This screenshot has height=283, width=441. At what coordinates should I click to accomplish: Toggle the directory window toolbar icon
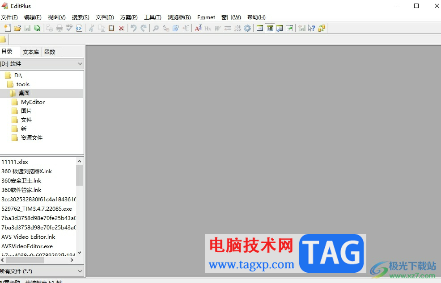270,28
